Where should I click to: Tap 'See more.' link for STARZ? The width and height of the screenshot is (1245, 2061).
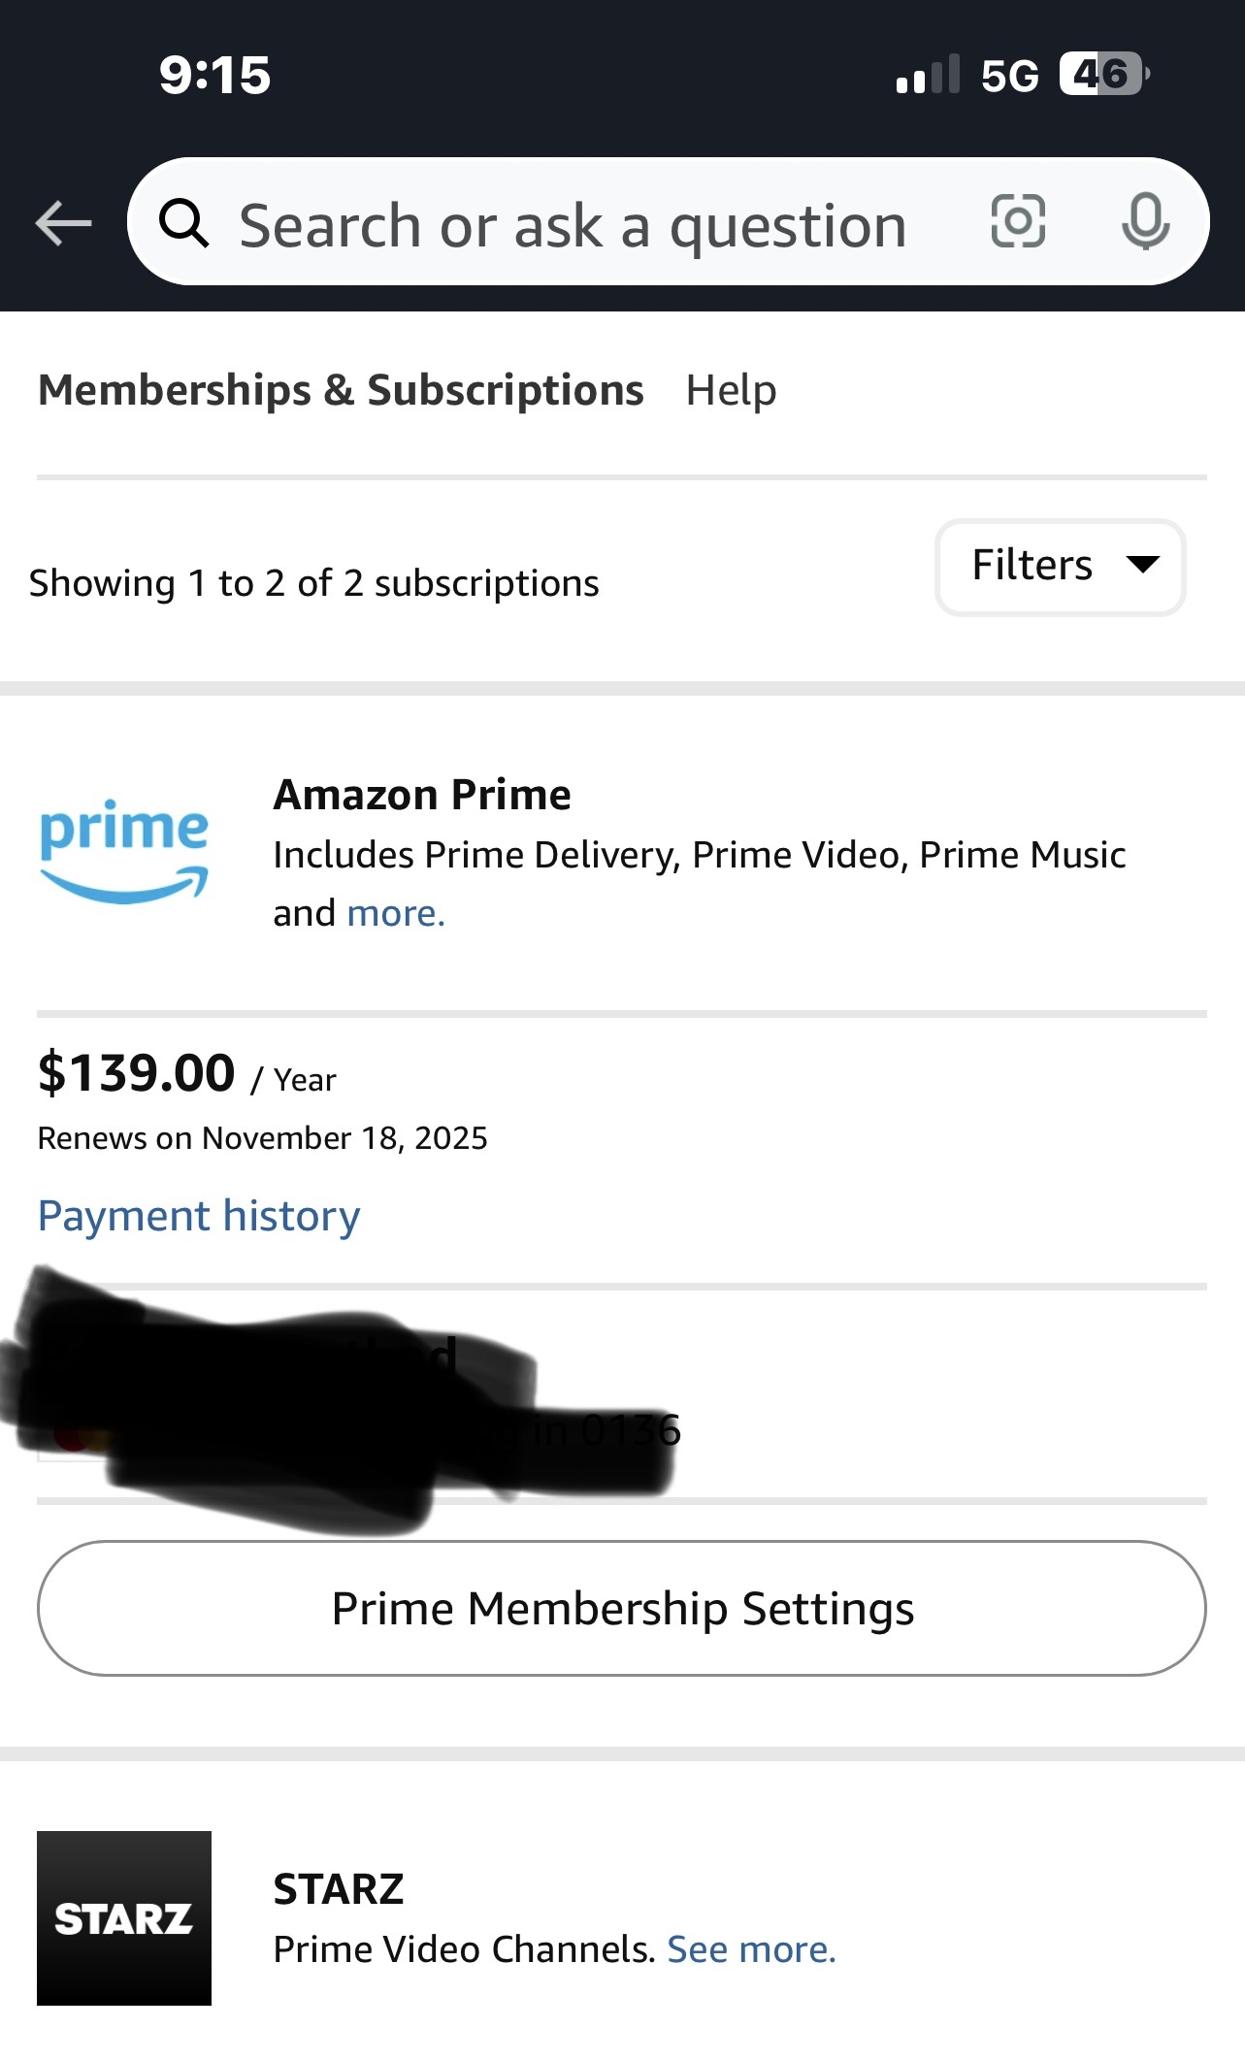[751, 1948]
